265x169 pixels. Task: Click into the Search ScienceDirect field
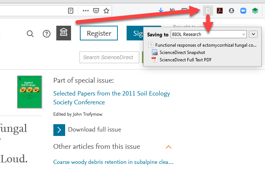109,57
